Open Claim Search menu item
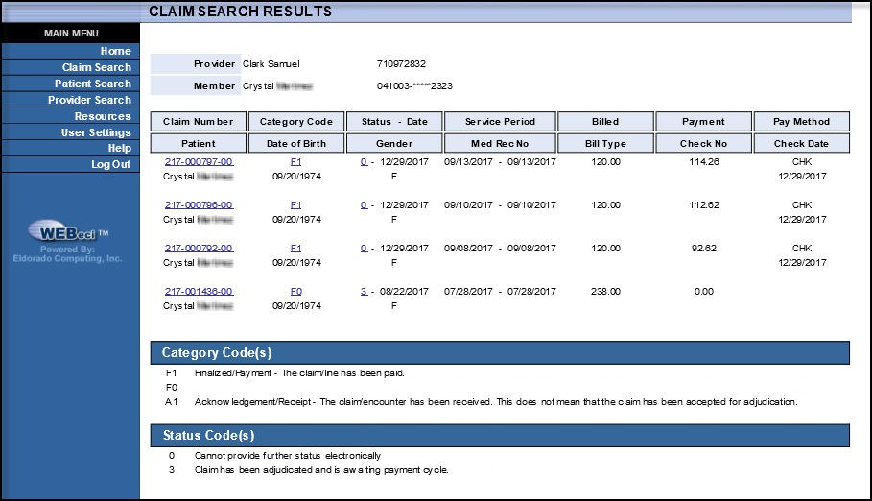This screenshot has width=872, height=501. click(x=96, y=67)
